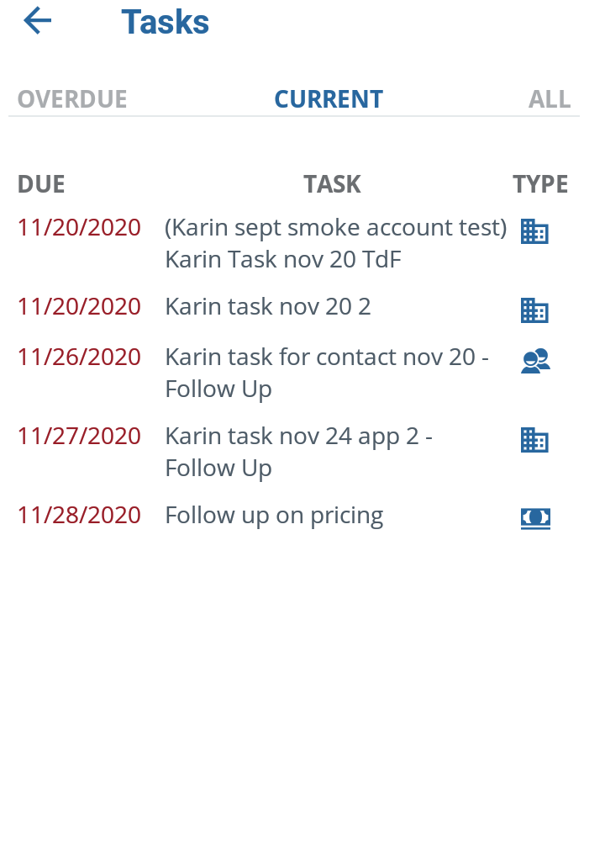Open the Karin task nov 20 2 entry
The image size is (605, 858).
tap(268, 307)
